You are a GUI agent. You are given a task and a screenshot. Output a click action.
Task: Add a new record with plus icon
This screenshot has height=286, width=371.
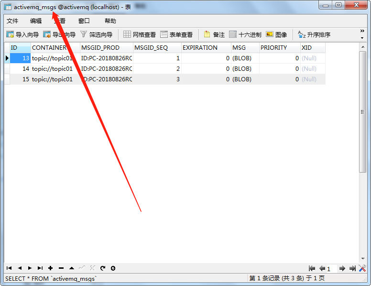50,268
